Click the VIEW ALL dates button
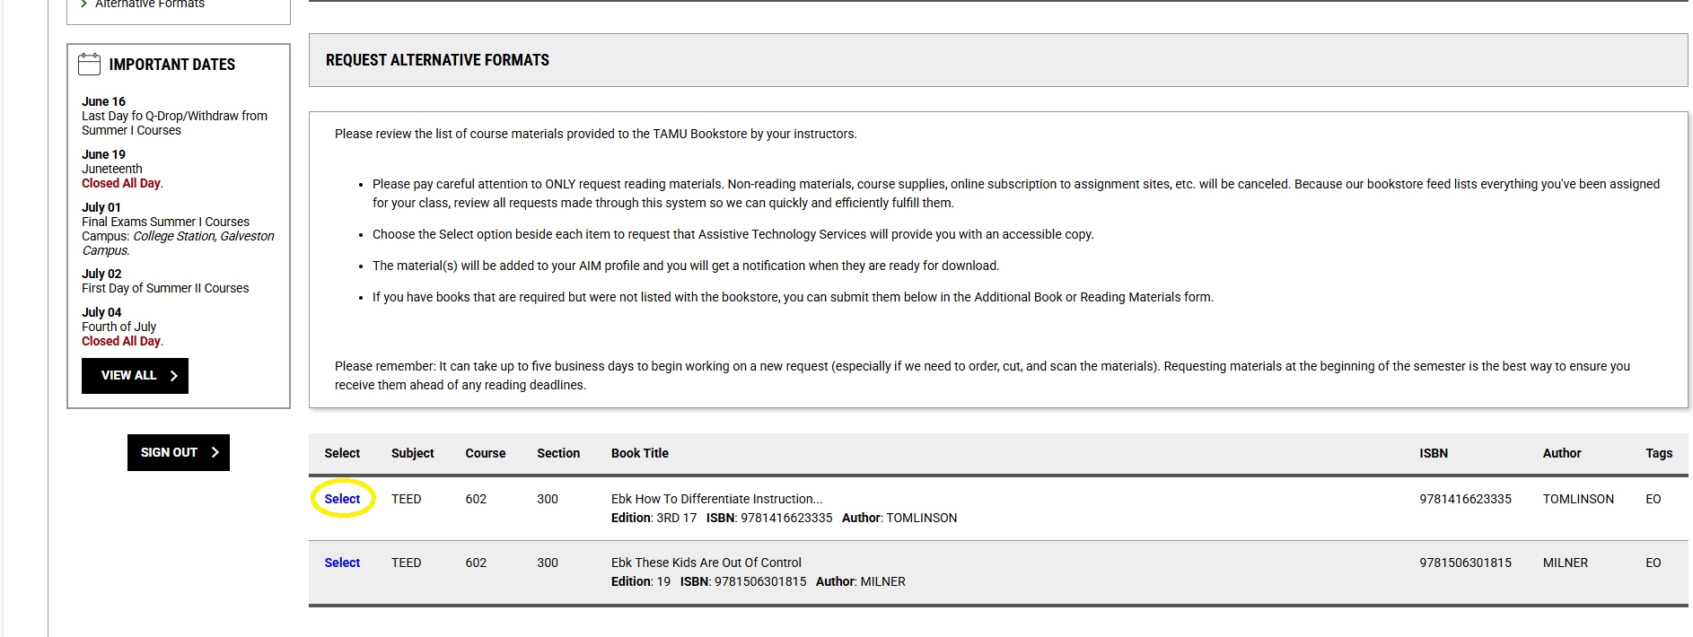Viewport: 1693px width, 637px height. (x=135, y=376)
